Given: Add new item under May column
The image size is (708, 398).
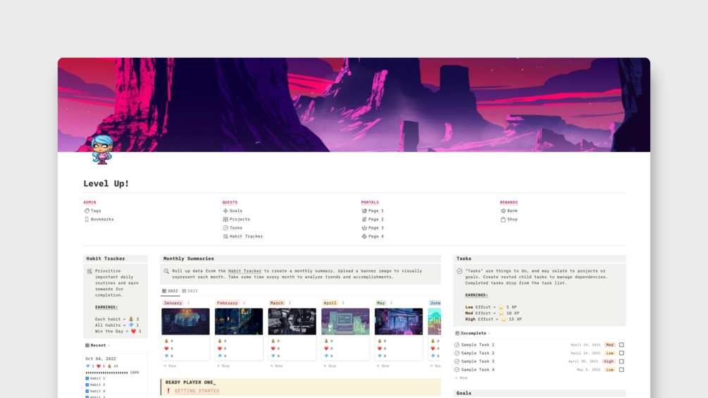Looking at the screenshot, I should click(383, 366).
